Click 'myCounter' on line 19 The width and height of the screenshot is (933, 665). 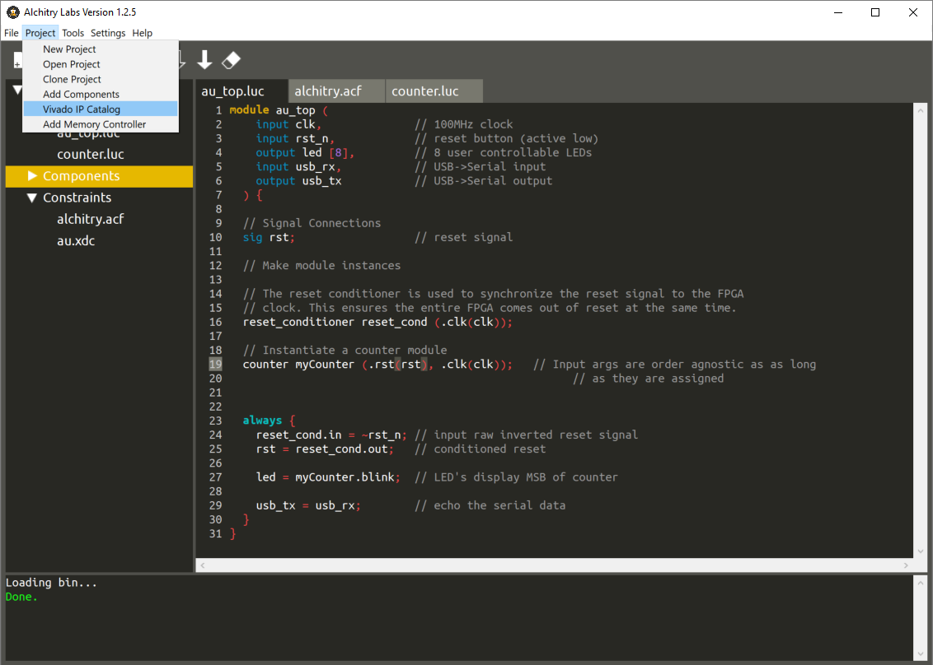tap(325, 365)
